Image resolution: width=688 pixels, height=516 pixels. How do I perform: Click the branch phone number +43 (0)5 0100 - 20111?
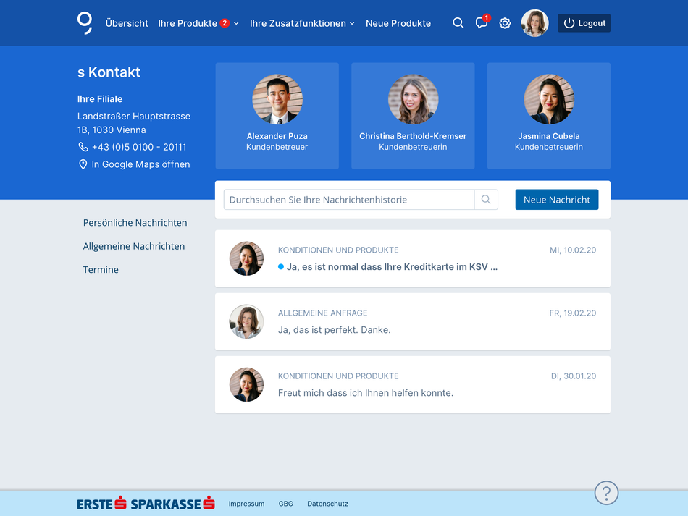[139, 147]
